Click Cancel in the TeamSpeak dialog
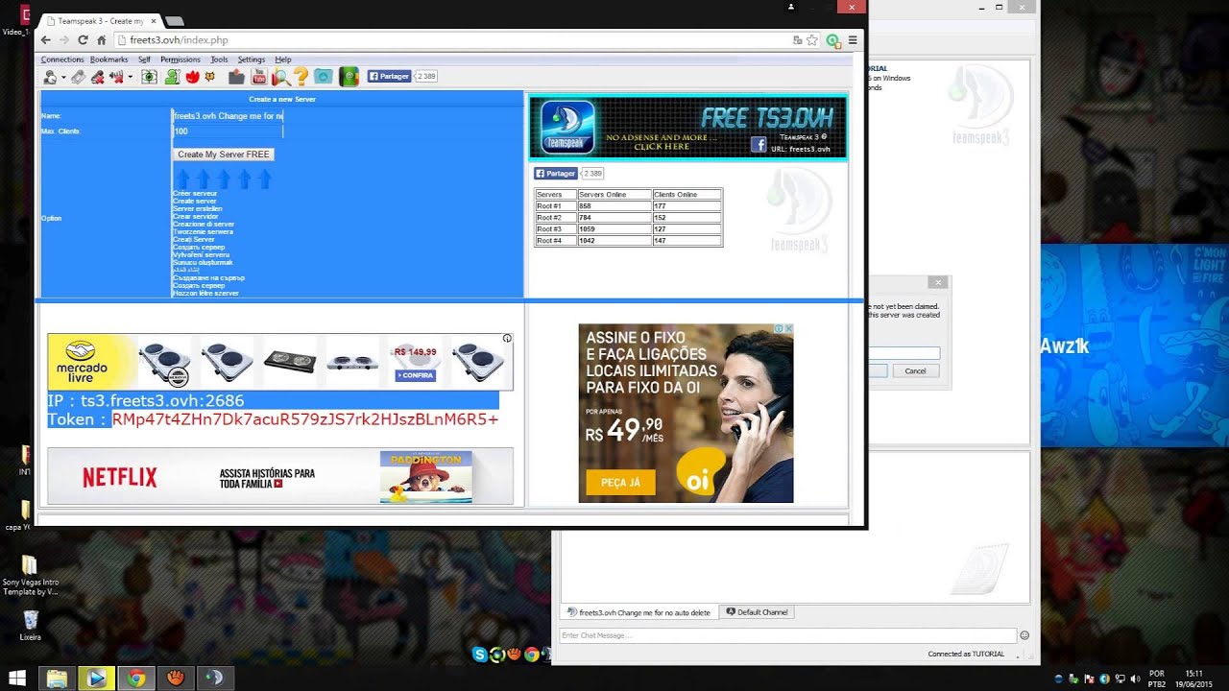 pos(915,370)
